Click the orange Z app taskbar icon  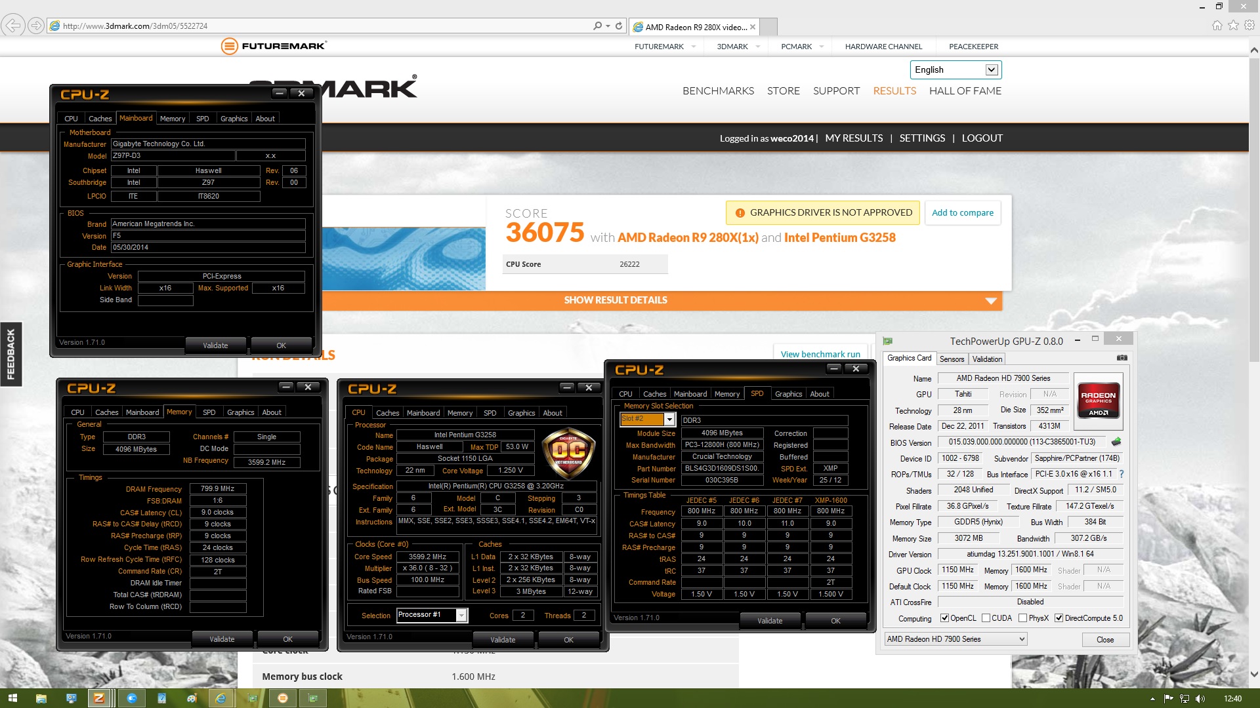99,698
